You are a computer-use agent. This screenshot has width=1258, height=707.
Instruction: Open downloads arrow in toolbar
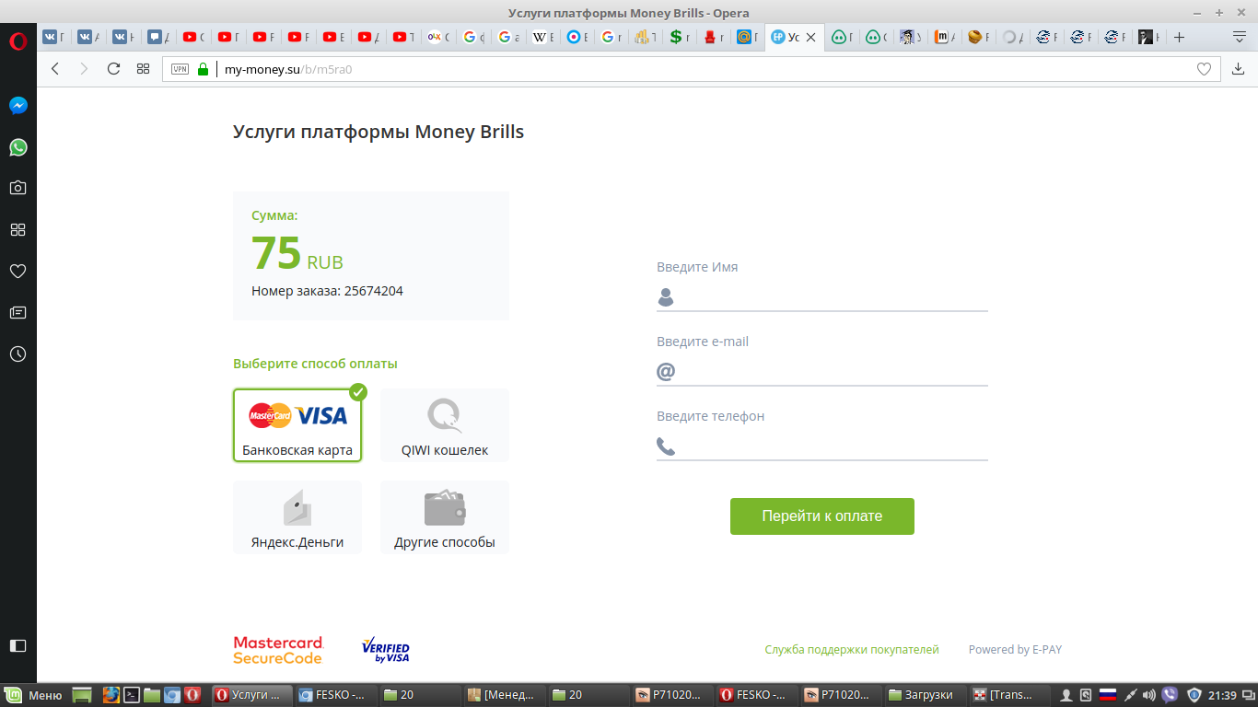[1239, 69]
